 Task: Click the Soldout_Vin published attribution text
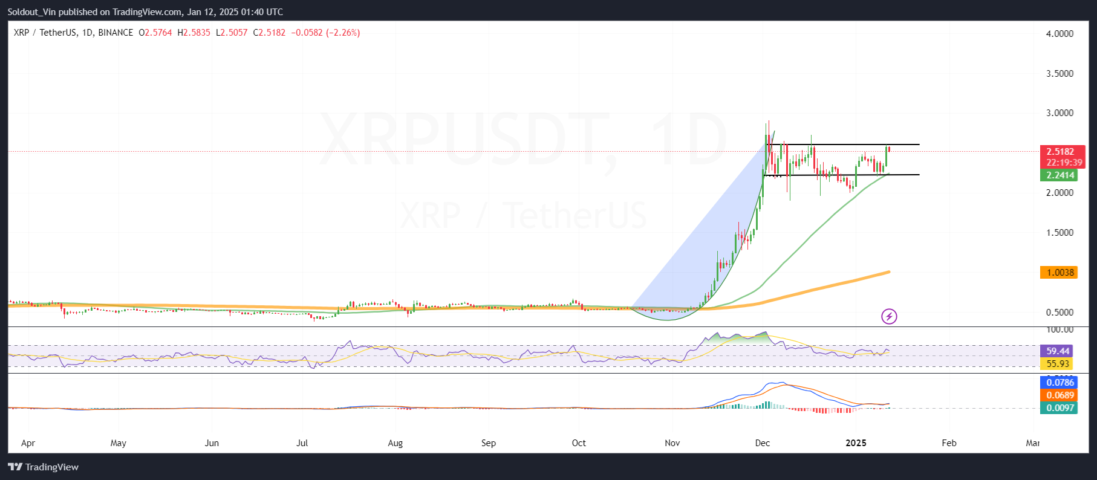tap(145, 11)
